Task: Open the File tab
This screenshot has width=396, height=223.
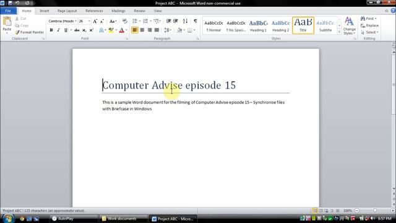Action: click(8, 11)
